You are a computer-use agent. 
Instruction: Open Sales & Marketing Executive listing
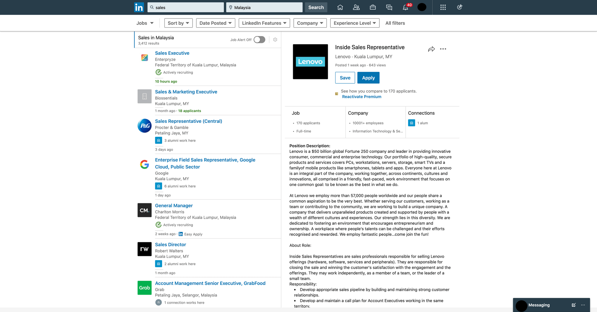click(186, 92)
